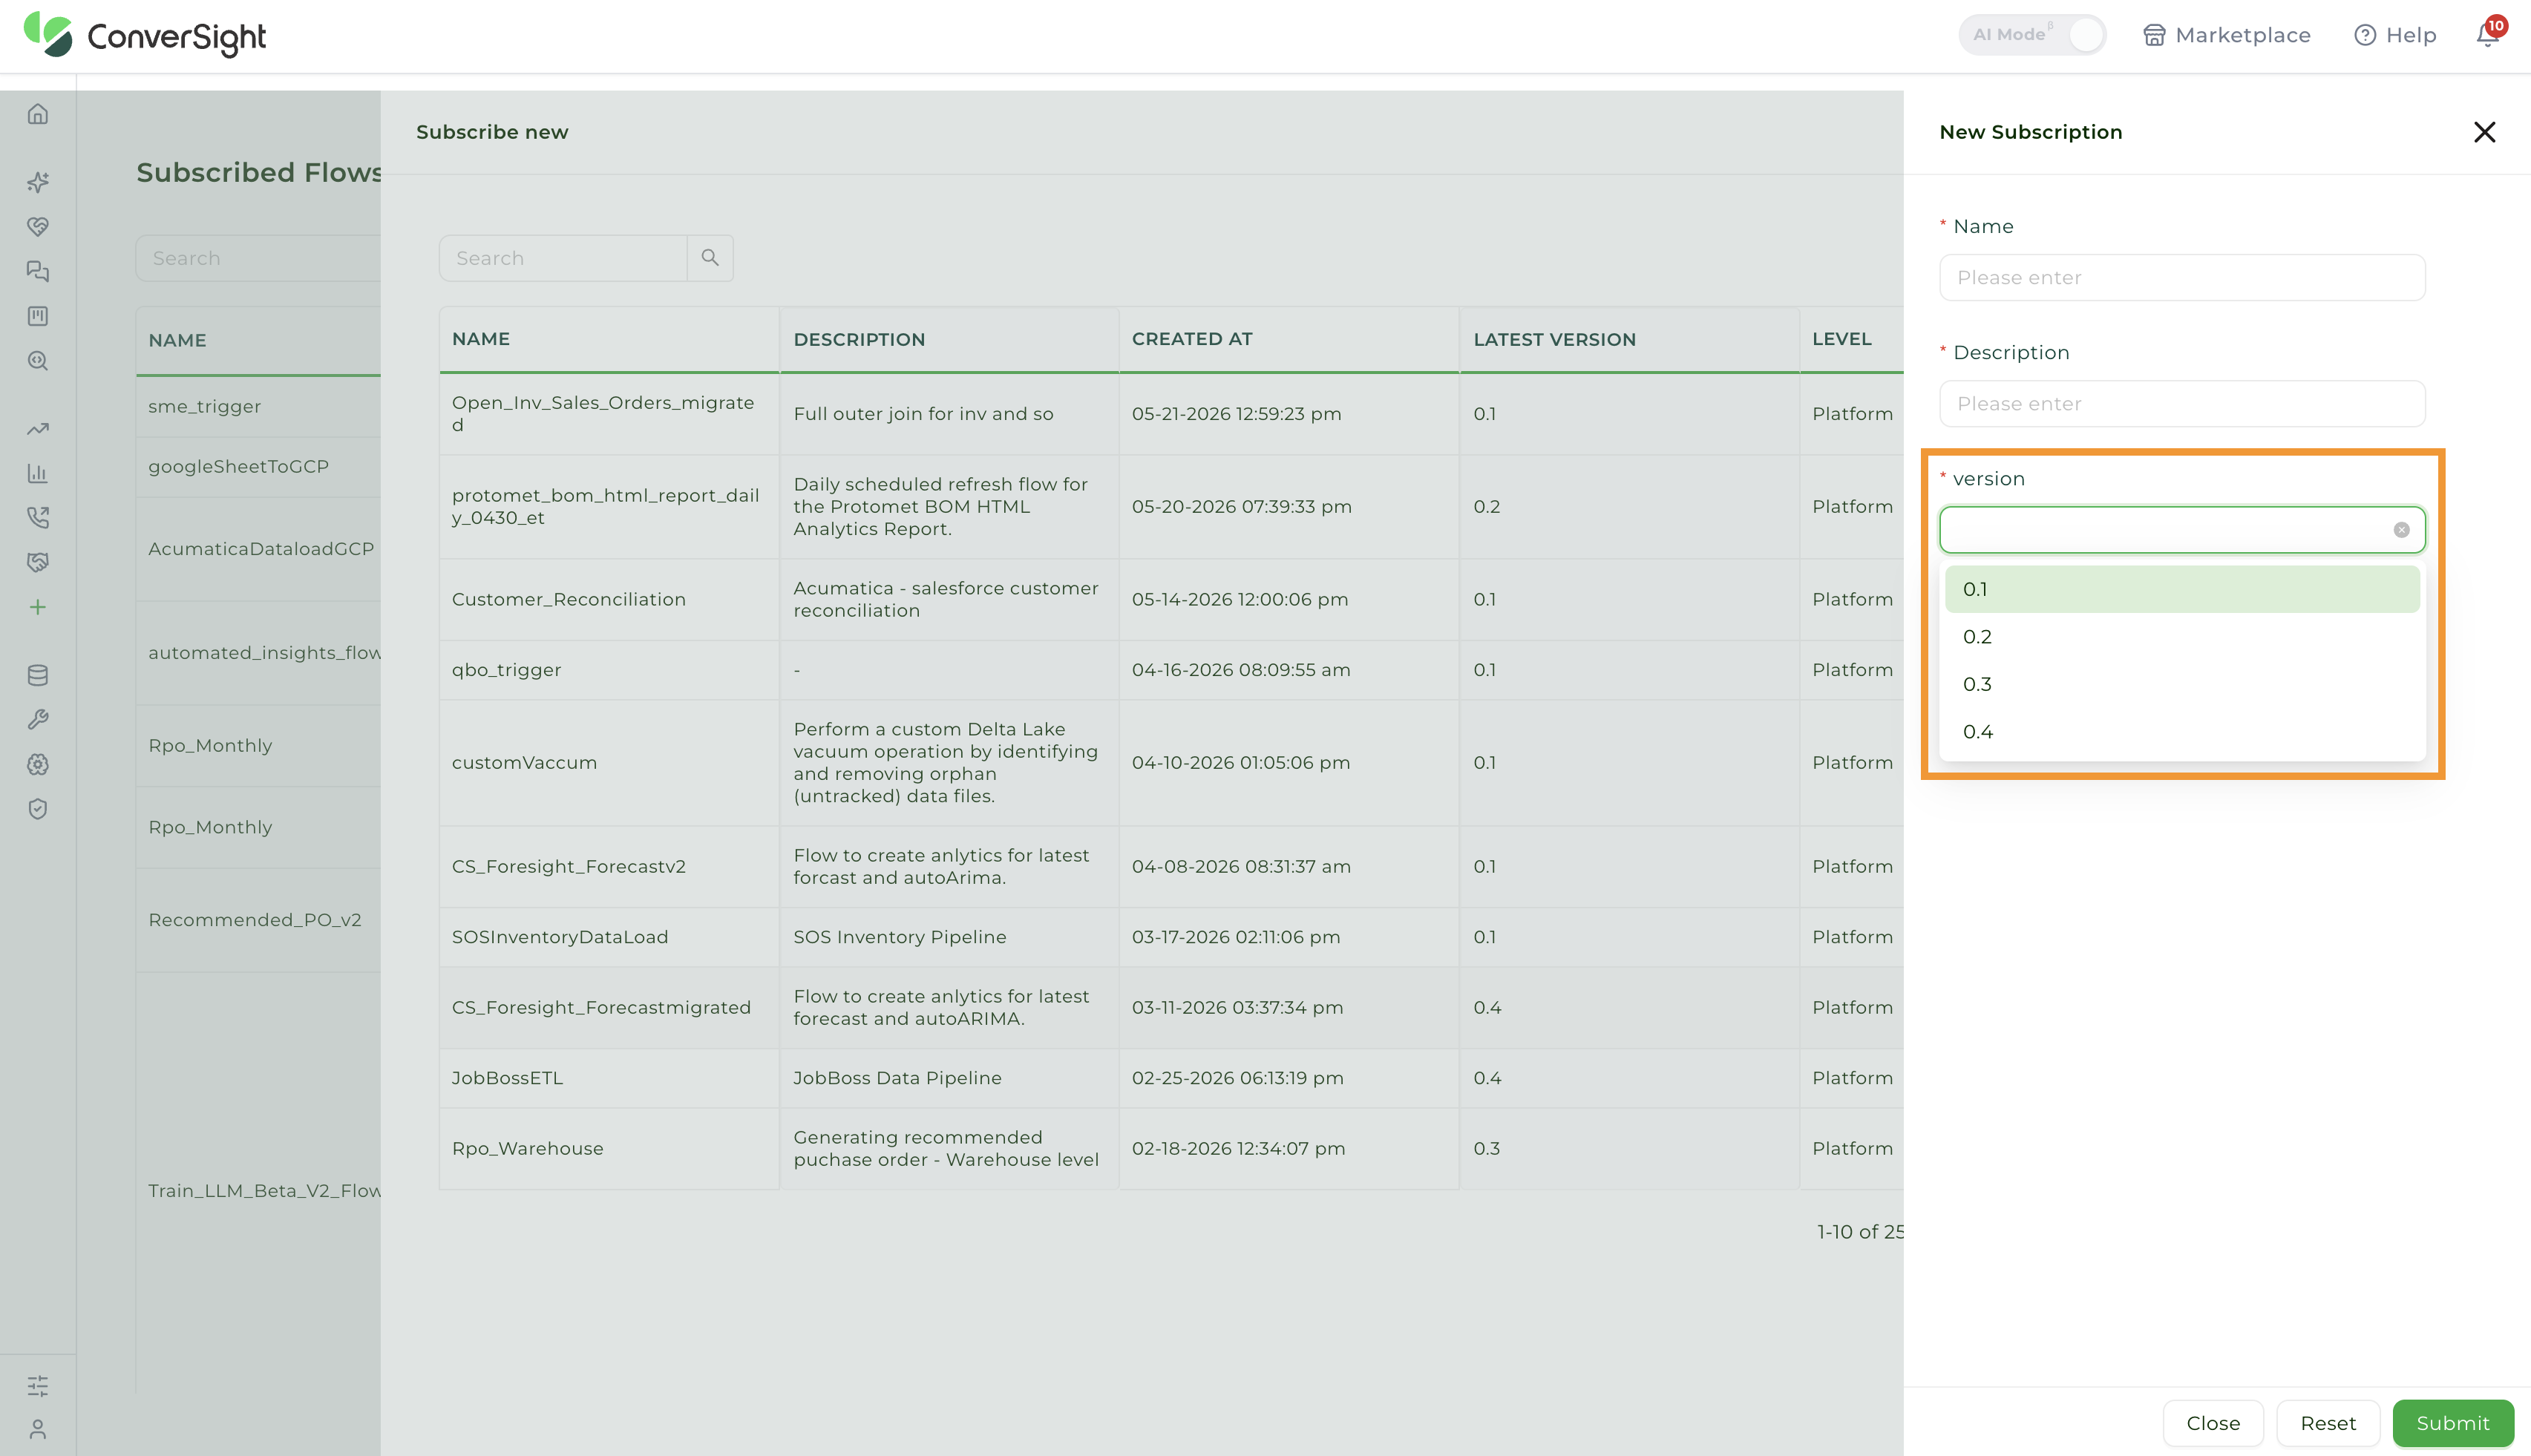Open the notifications bell icon

[x=2487, y=35]
